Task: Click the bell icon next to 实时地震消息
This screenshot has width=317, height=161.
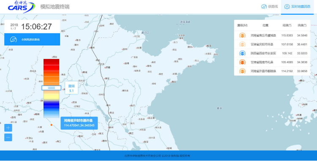Action: (x=287, y=7)
